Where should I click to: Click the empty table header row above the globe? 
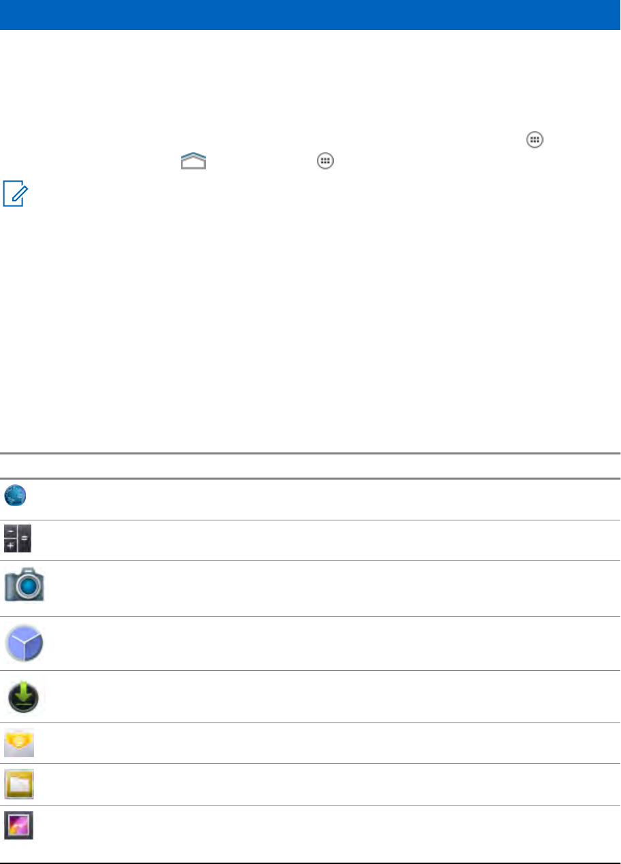pyautogui.click(x=310, y=466)
